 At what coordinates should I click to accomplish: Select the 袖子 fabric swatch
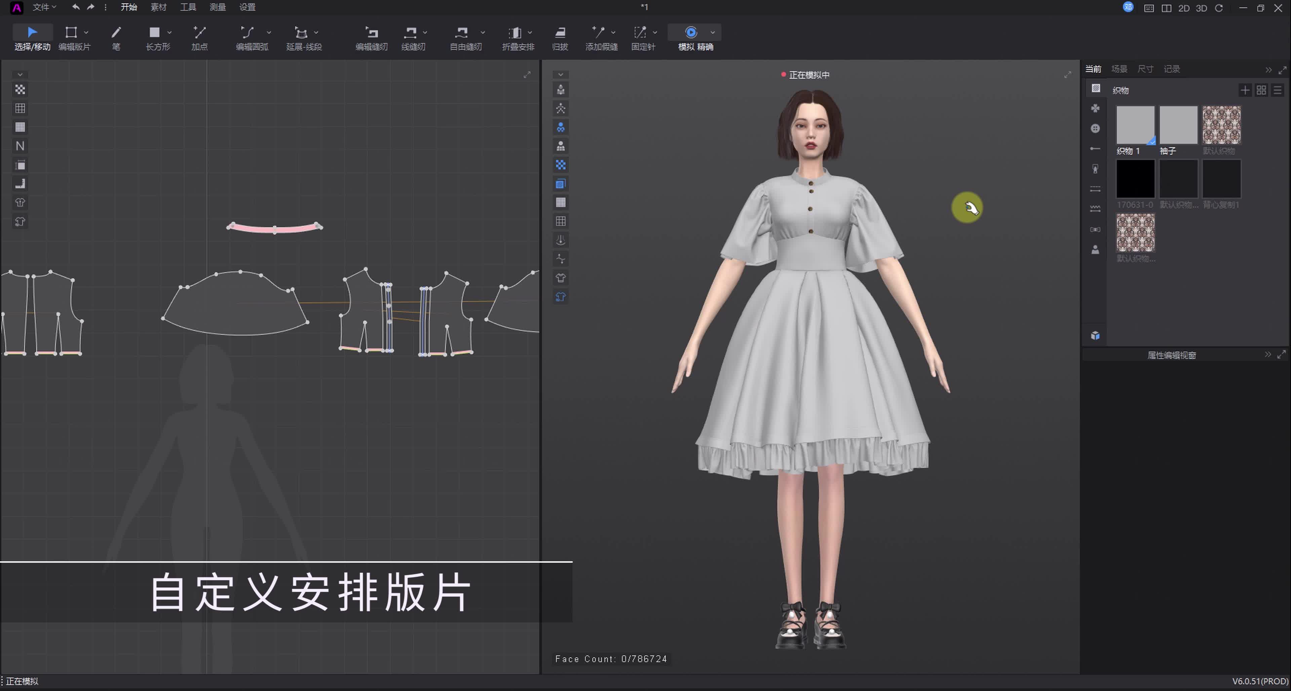pos(1178,124)
